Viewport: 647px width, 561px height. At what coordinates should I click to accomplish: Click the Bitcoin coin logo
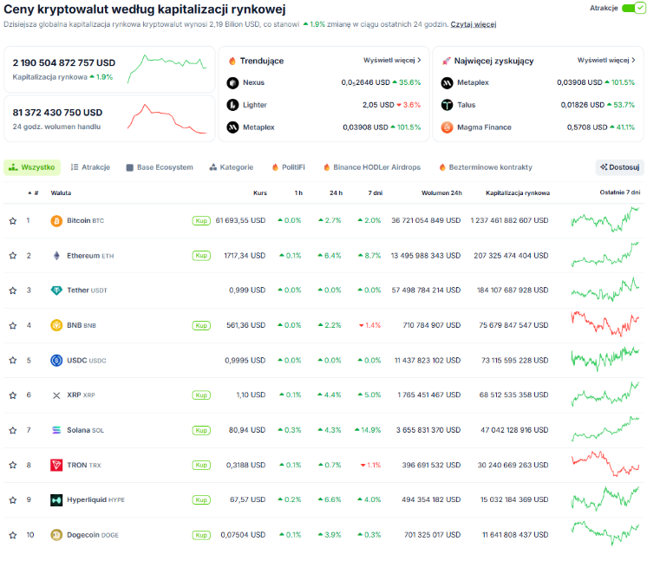tap(56, 221)
